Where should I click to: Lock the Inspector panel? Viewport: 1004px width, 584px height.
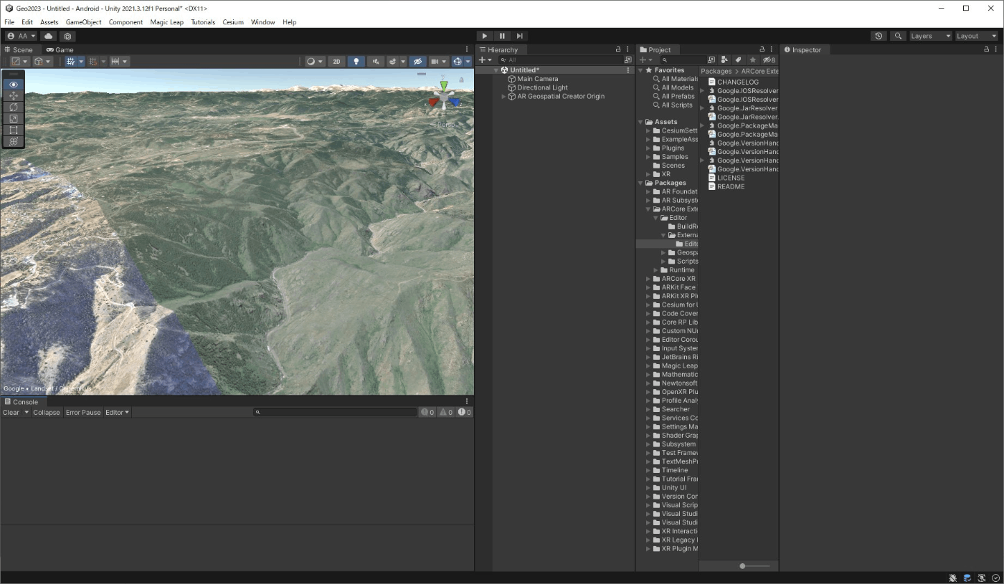coord(987,49)
